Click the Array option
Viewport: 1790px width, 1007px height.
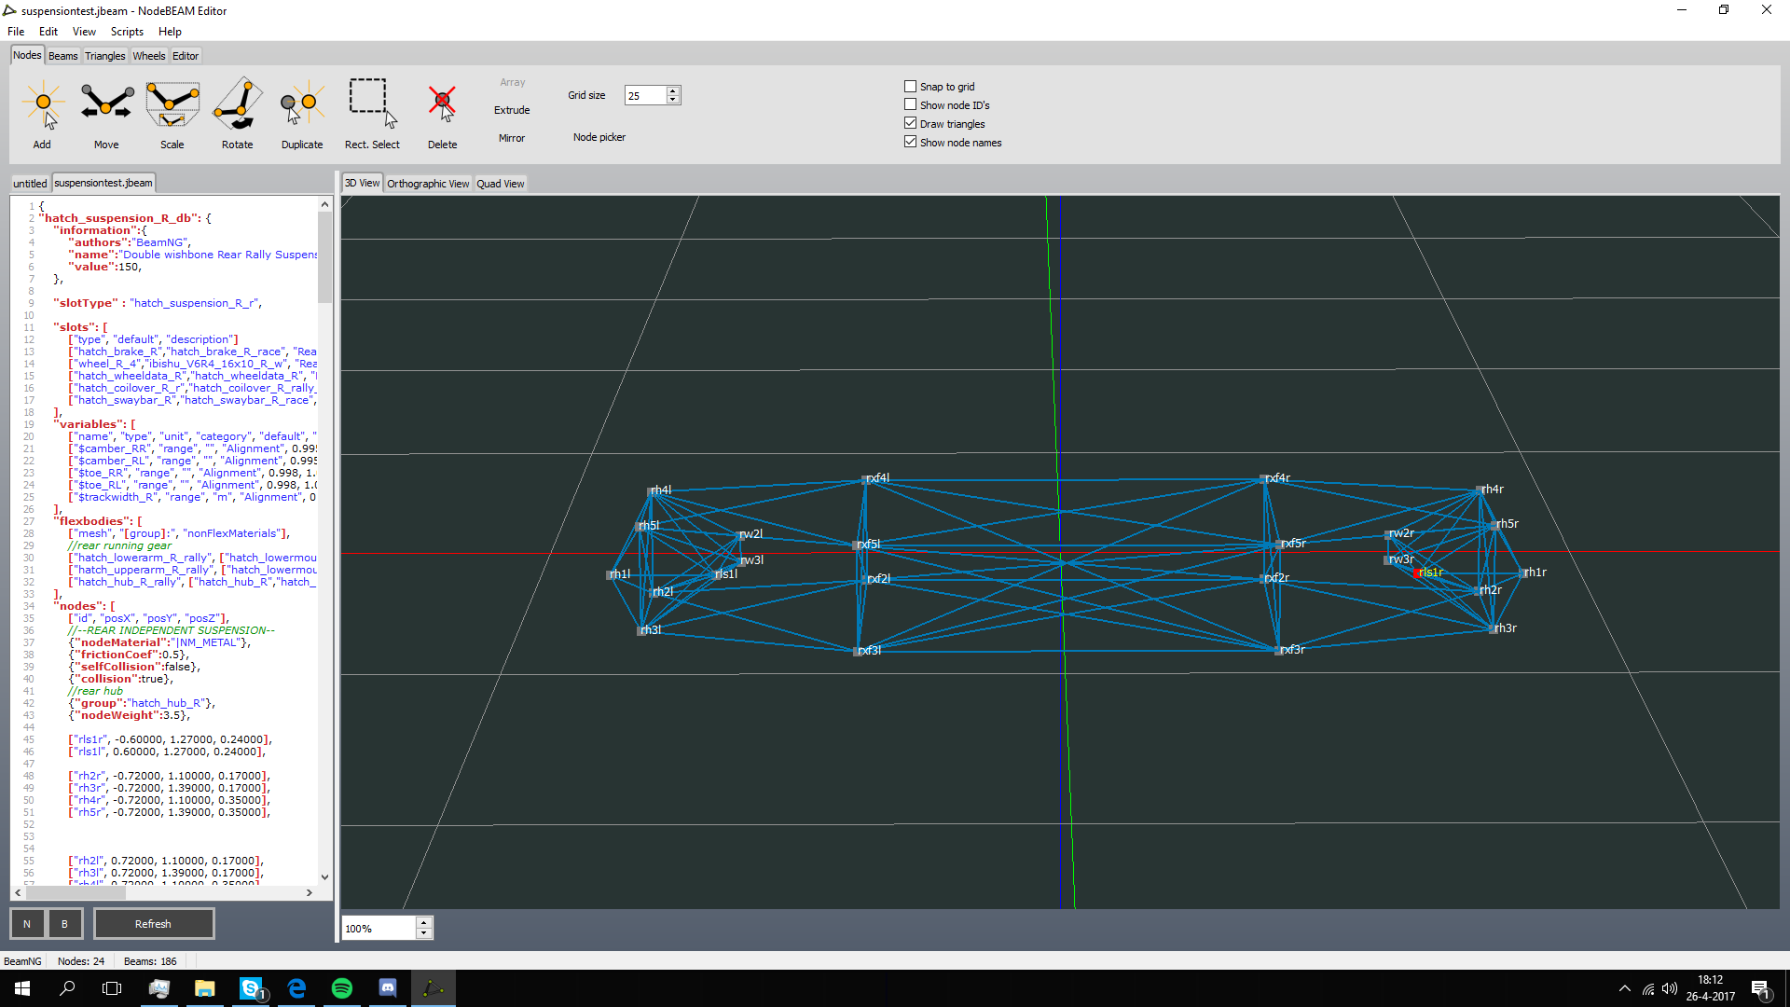[x=513, y=82]
